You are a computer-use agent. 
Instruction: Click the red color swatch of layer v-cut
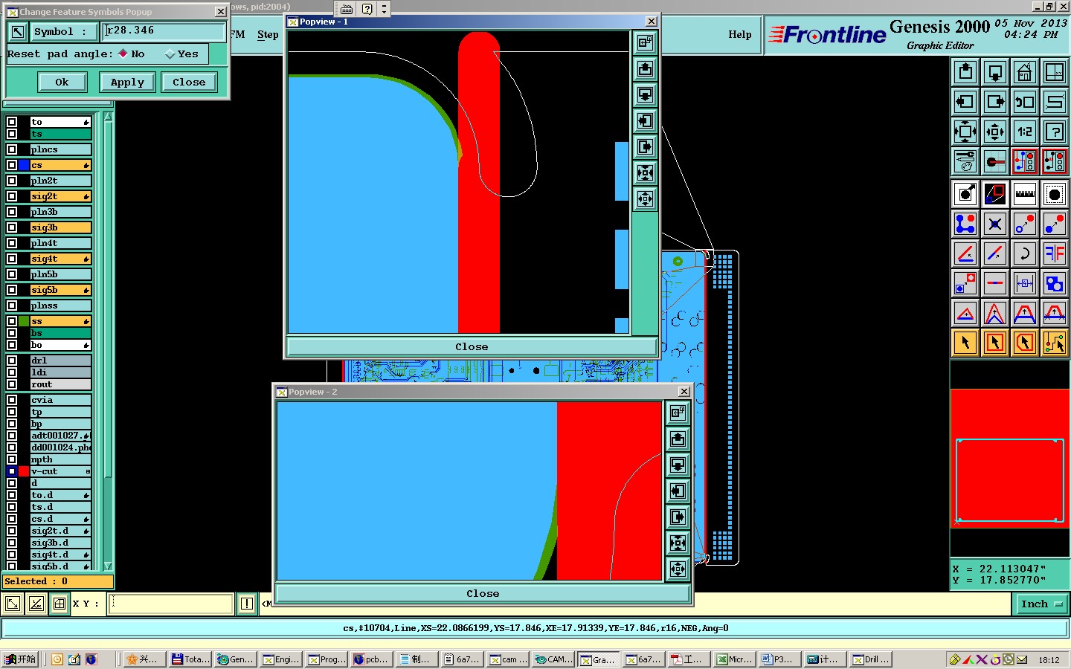pos(24,471)
